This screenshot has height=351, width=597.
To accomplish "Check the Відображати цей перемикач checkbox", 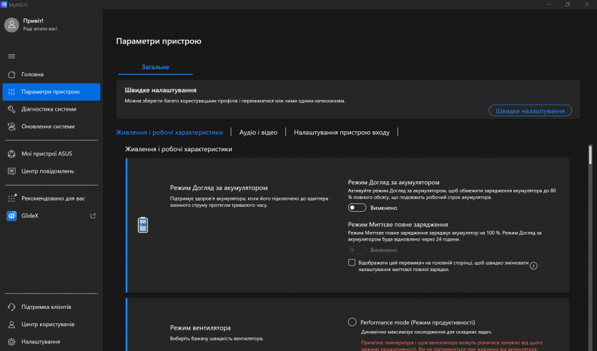I will 352,263.
